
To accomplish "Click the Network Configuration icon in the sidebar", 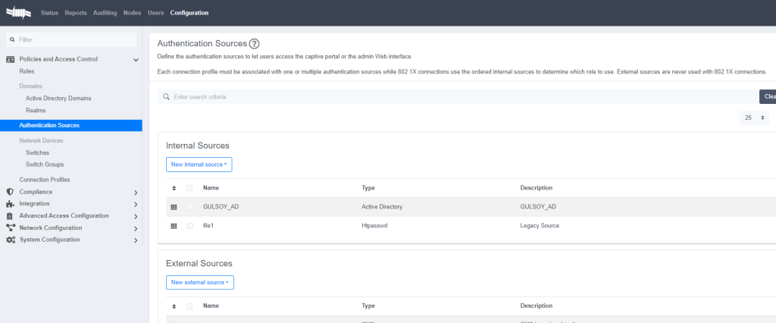I will (x=11, y=227).
